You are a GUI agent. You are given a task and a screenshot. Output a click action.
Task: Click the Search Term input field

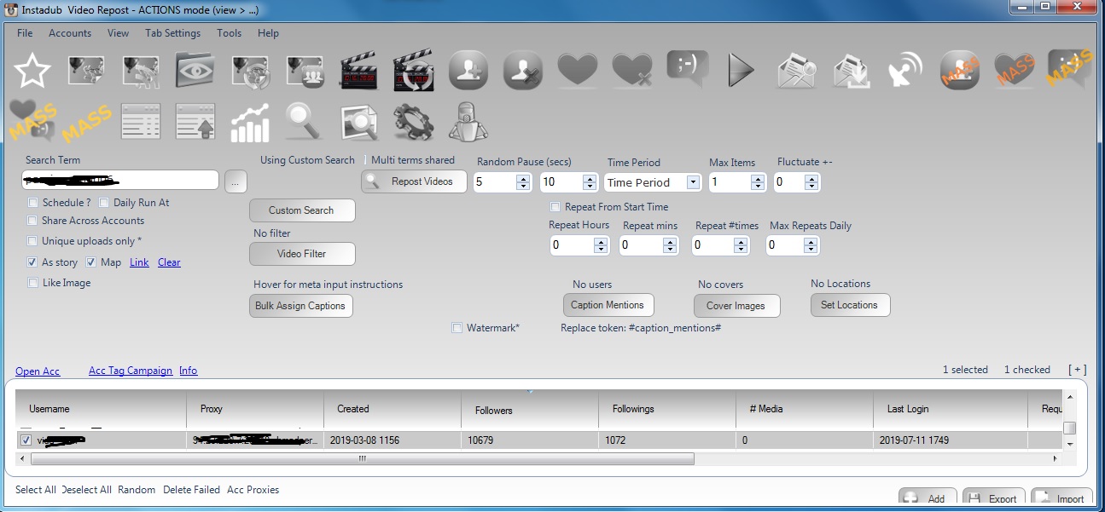click(120, 180)
